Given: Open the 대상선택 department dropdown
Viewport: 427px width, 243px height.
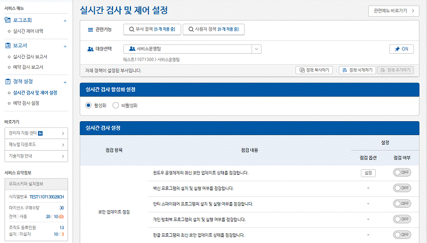Looking at the screenshot, I should 256,49.
